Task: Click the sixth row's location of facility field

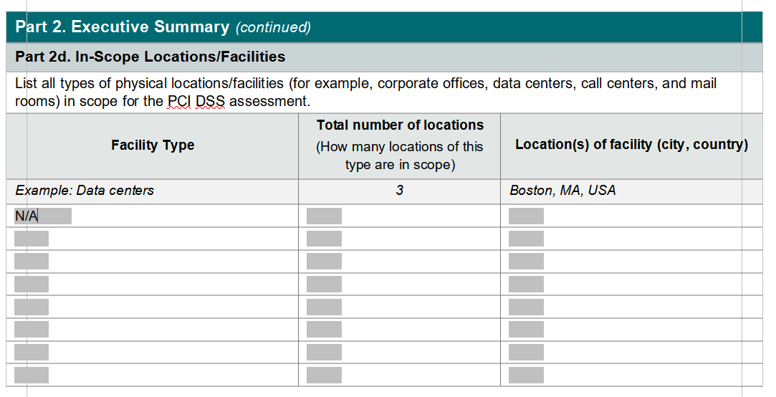Action: tap(526, 330)
